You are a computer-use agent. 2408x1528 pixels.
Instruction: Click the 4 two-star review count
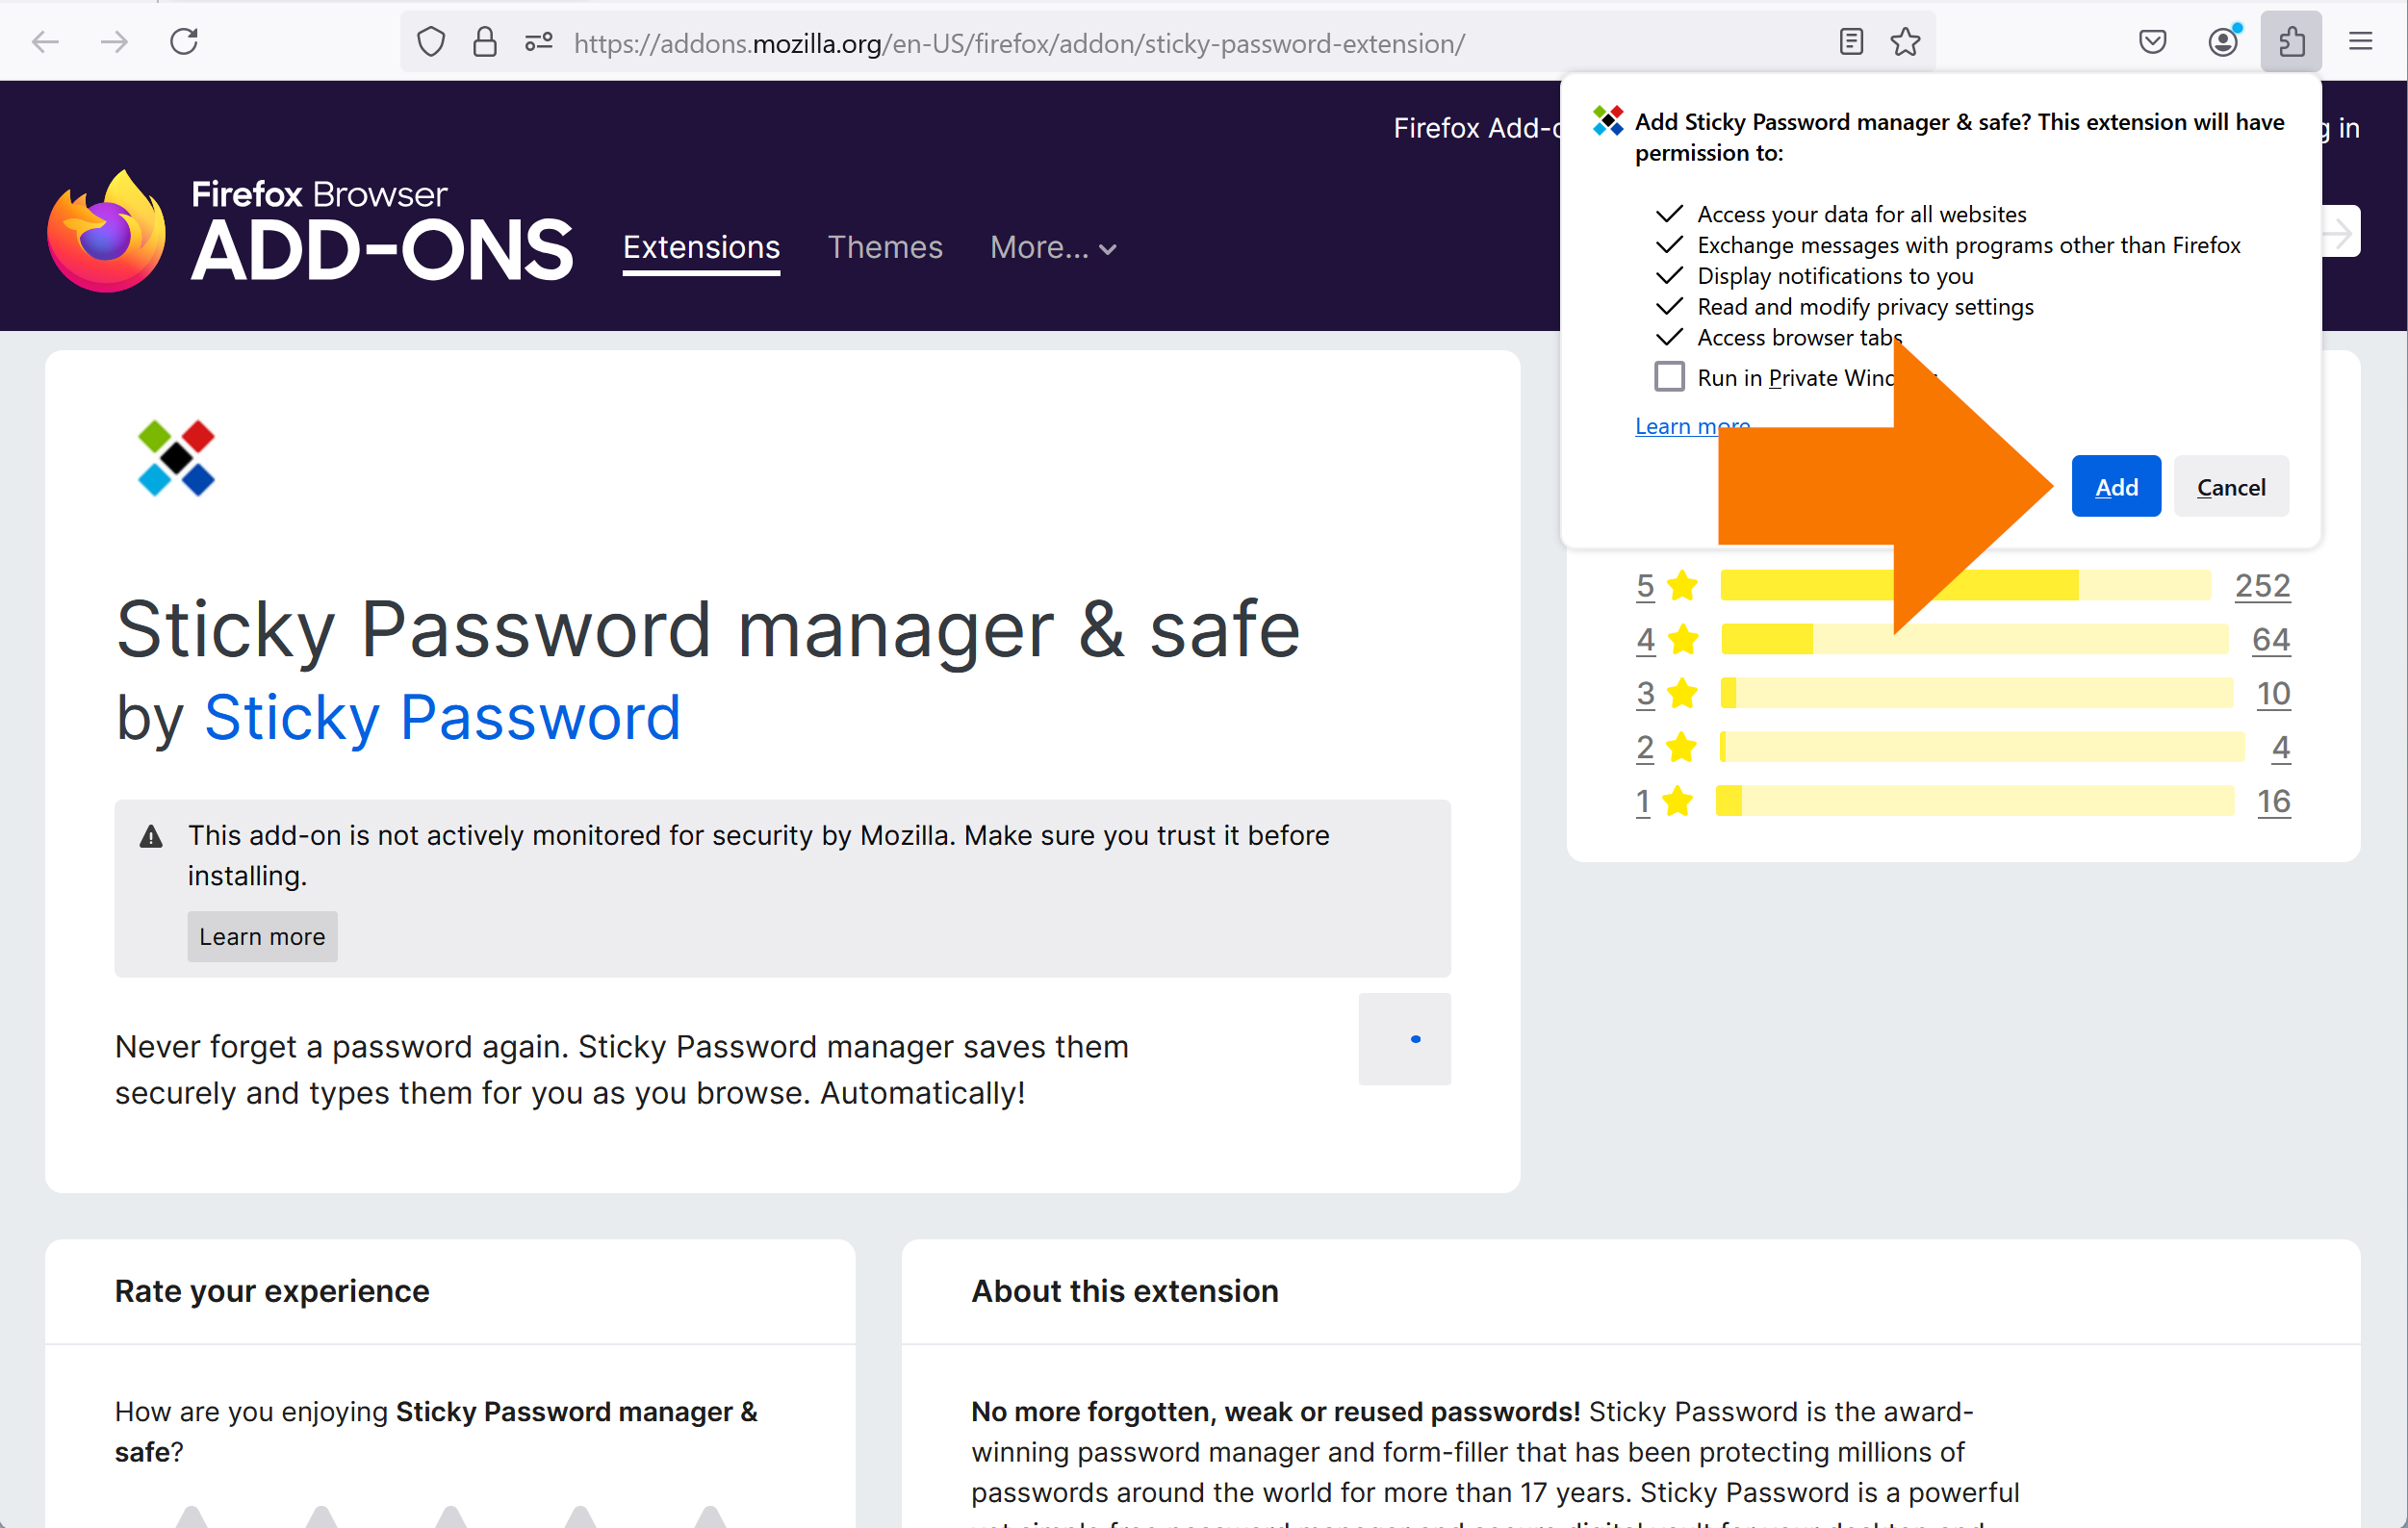[2281, 747]
